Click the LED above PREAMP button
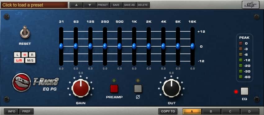Screen dimensions: 264x115 [x=114, y=80]
